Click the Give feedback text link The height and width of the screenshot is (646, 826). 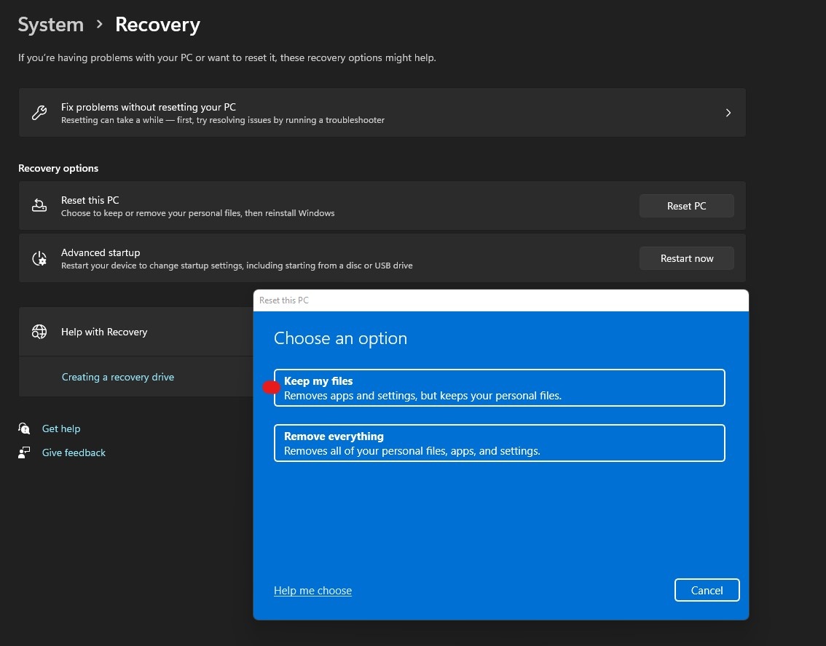click(x=74, y=452)
